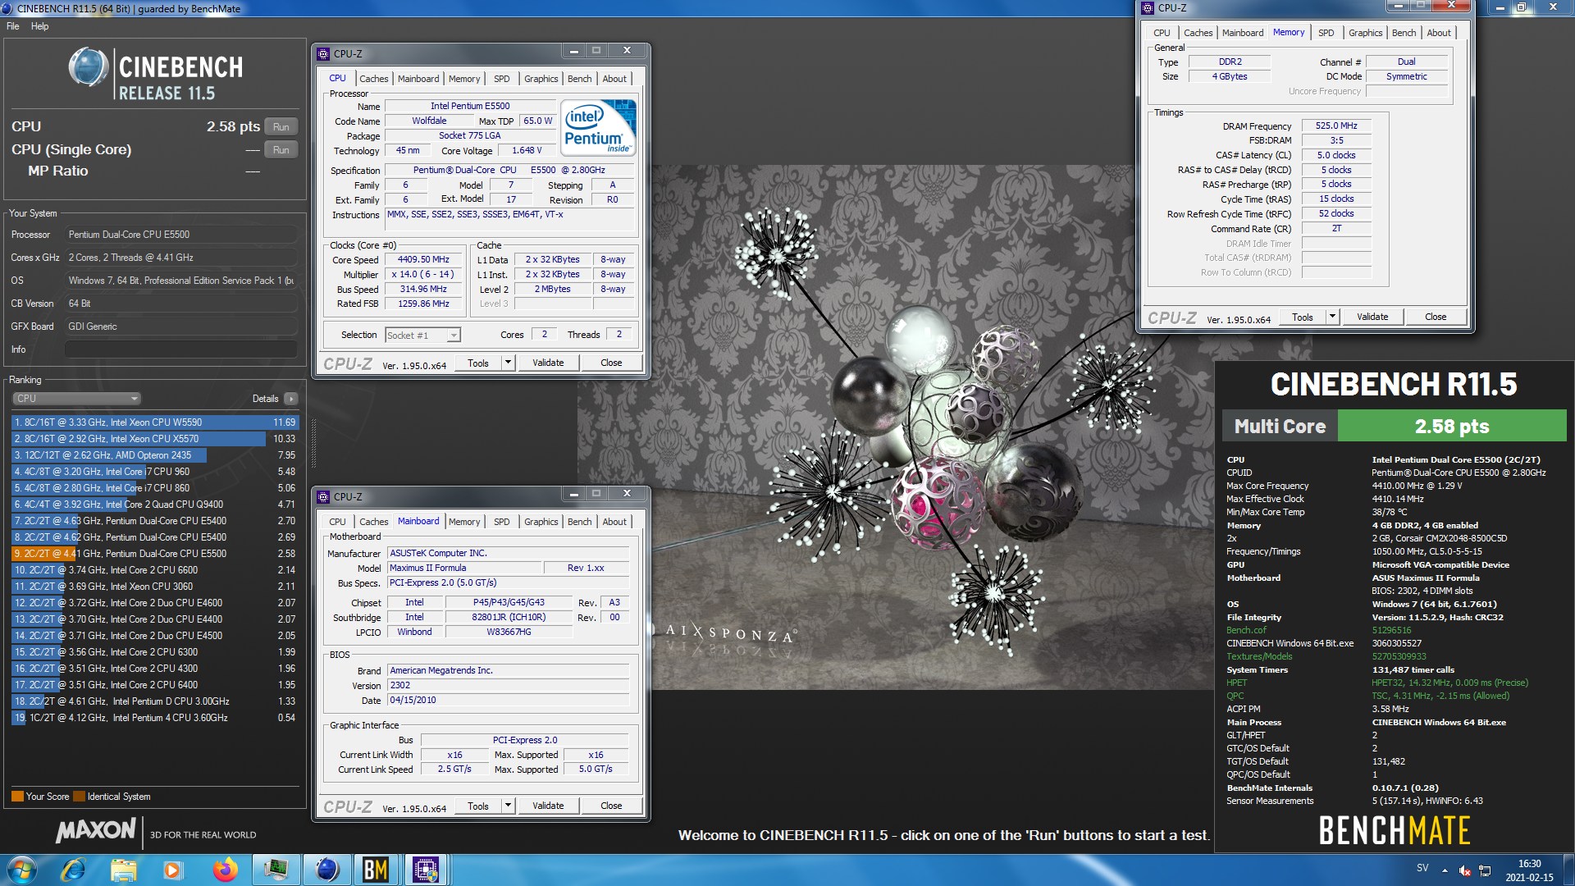Viewport: 1575px width, 886px height.
Task: Launch Firefox from the taskbar
Action: pos(225,870)
